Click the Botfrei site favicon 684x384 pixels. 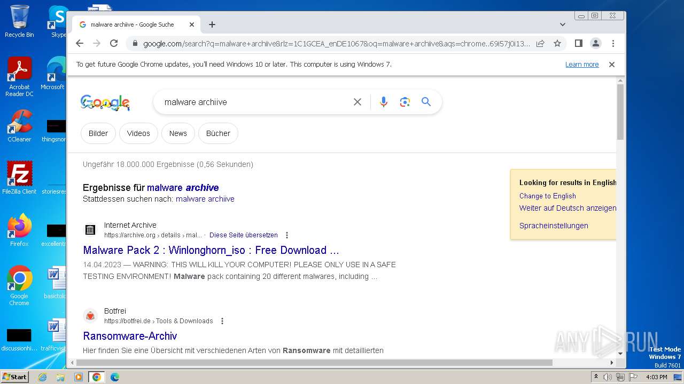pyautogui.click(x=90, y=316)
